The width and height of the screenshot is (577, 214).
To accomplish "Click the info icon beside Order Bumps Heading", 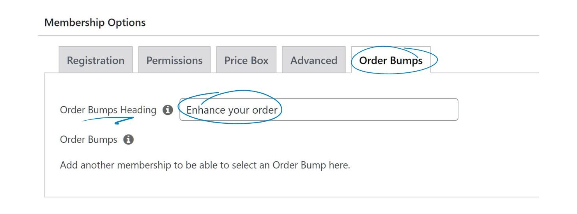I will tap(168, 110).
